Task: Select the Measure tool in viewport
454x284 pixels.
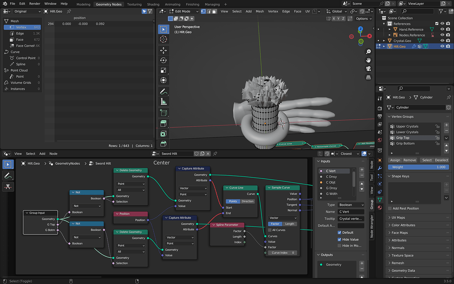Action: coord(163,102)
